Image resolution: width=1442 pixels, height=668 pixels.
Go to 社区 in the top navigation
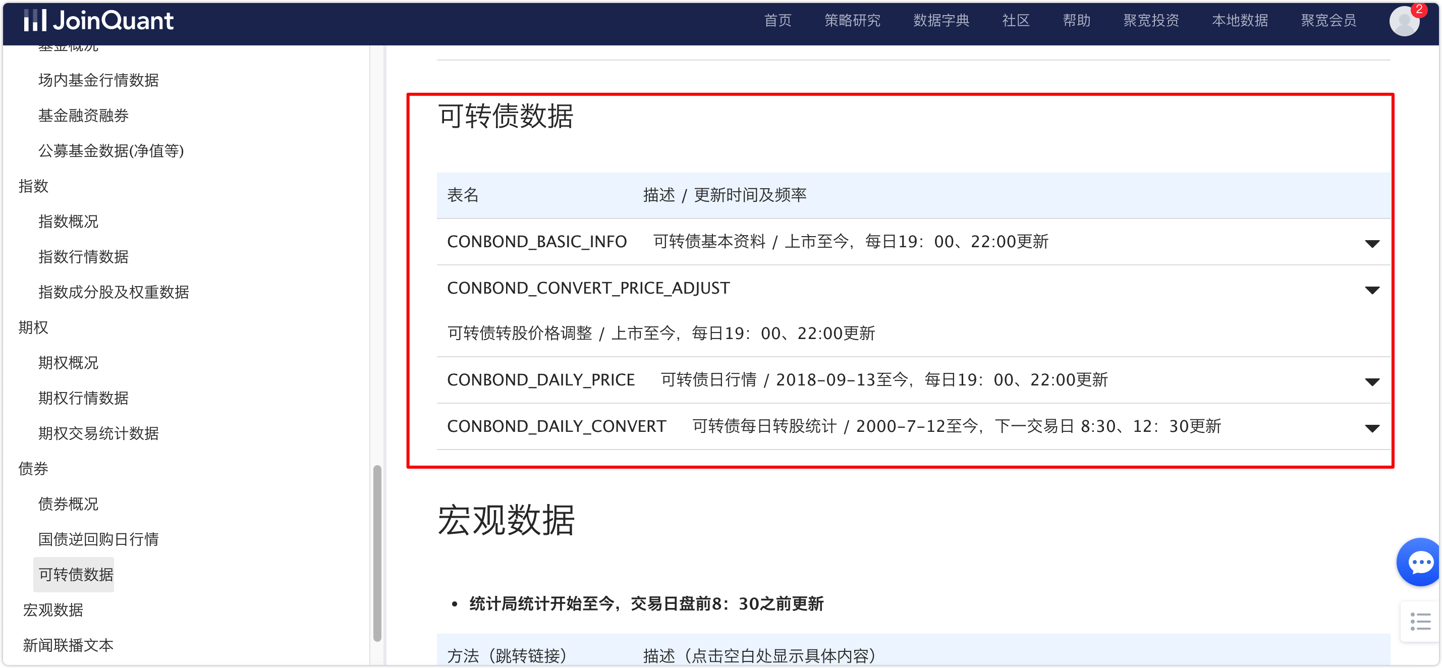[x=1016, y=21]
